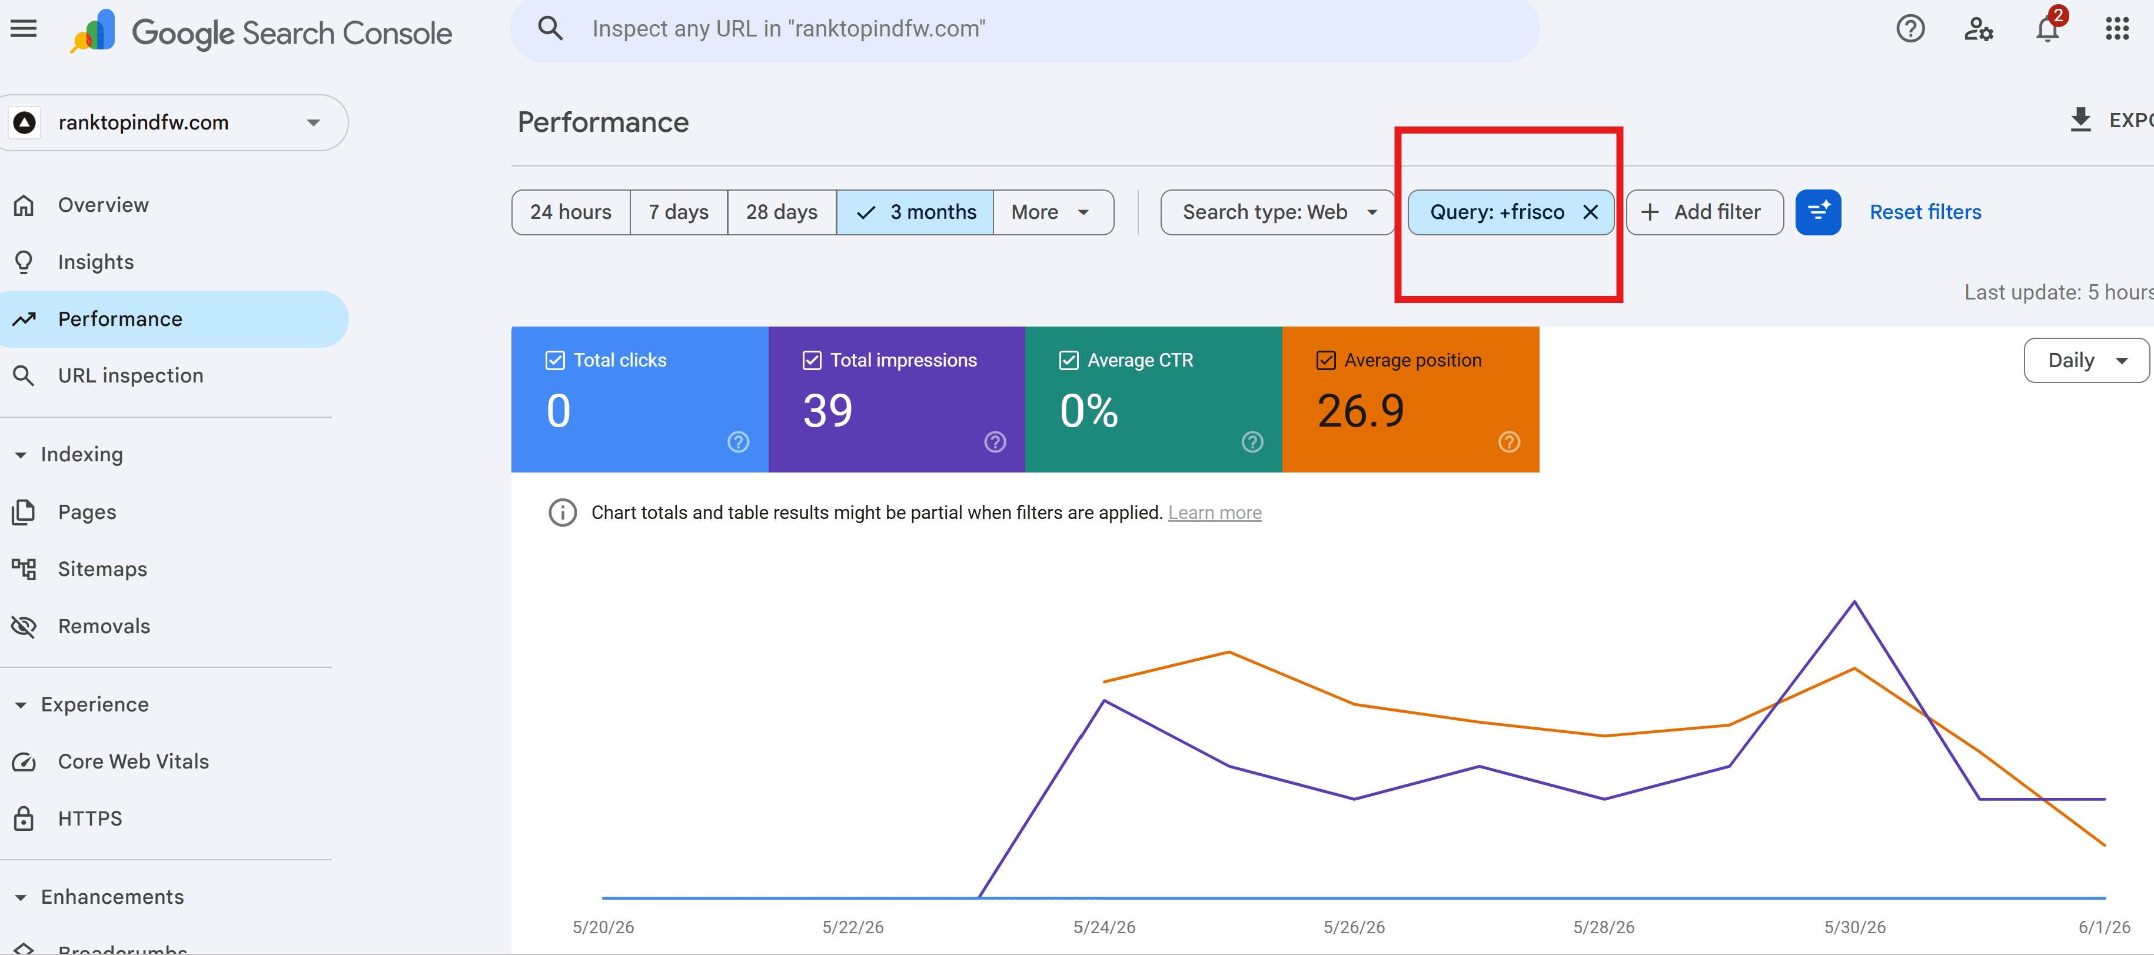Toggle the Average position checkbox
This screenshot has width=2154, height=955.
click(1326, 361)
